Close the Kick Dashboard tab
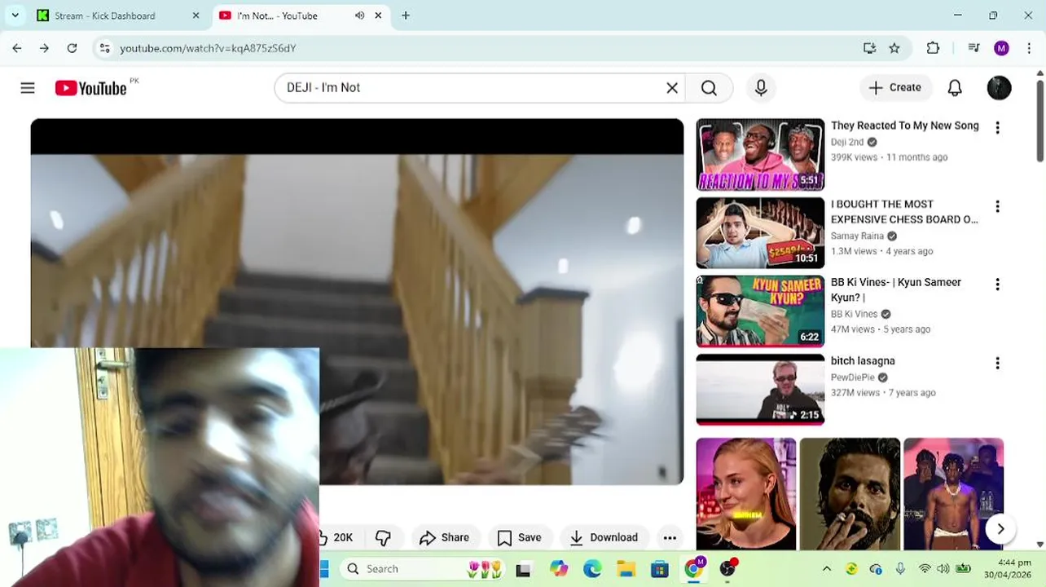The image size is (1046, 587). [x=196, y=15]
